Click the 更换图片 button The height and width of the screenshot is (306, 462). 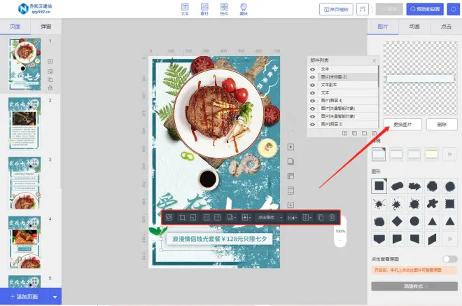[402, 124]
